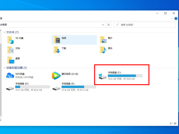Select the 下载 folder
179x134 pixels.
(57, 50)
